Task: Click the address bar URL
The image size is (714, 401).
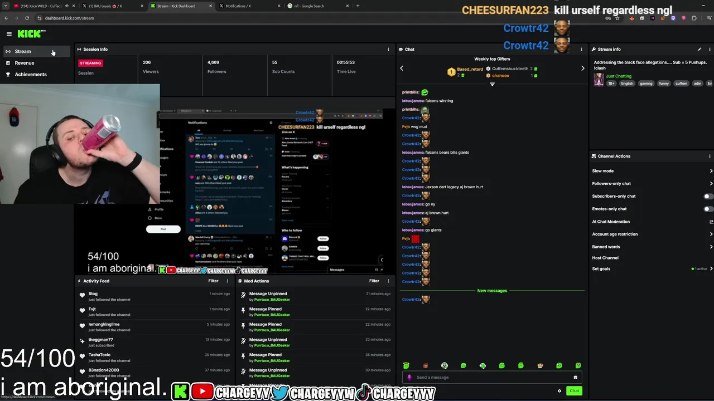Action: [x=69, y=18]
